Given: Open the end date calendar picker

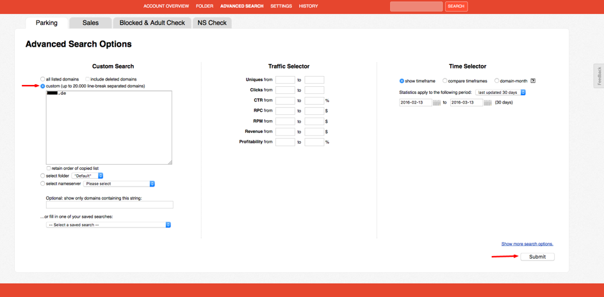Looking at the screenshot, I should pos(487,103).
